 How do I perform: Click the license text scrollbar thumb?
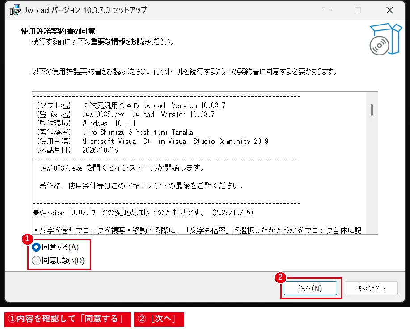pyautogui.click(x=372, y=109)
